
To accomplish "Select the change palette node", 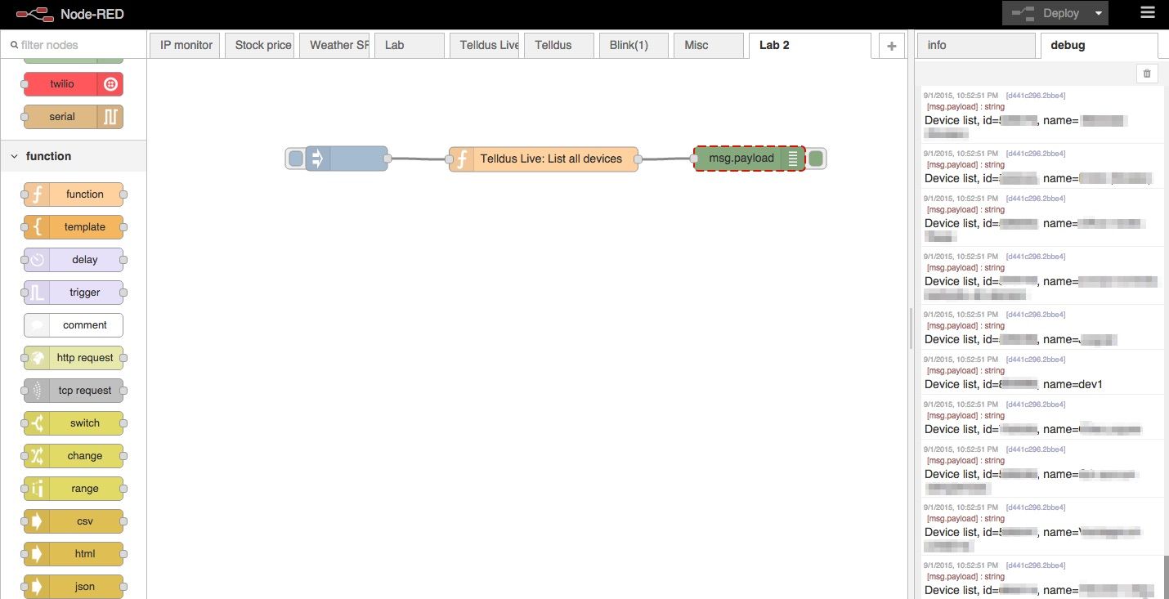I will (x=74, y=456).
